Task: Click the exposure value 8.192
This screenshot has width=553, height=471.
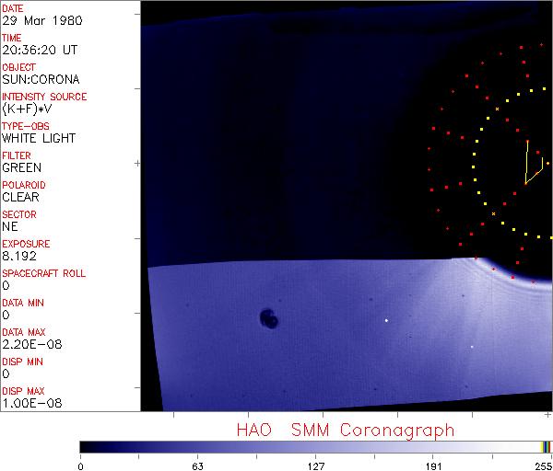Action: point(19,257)
